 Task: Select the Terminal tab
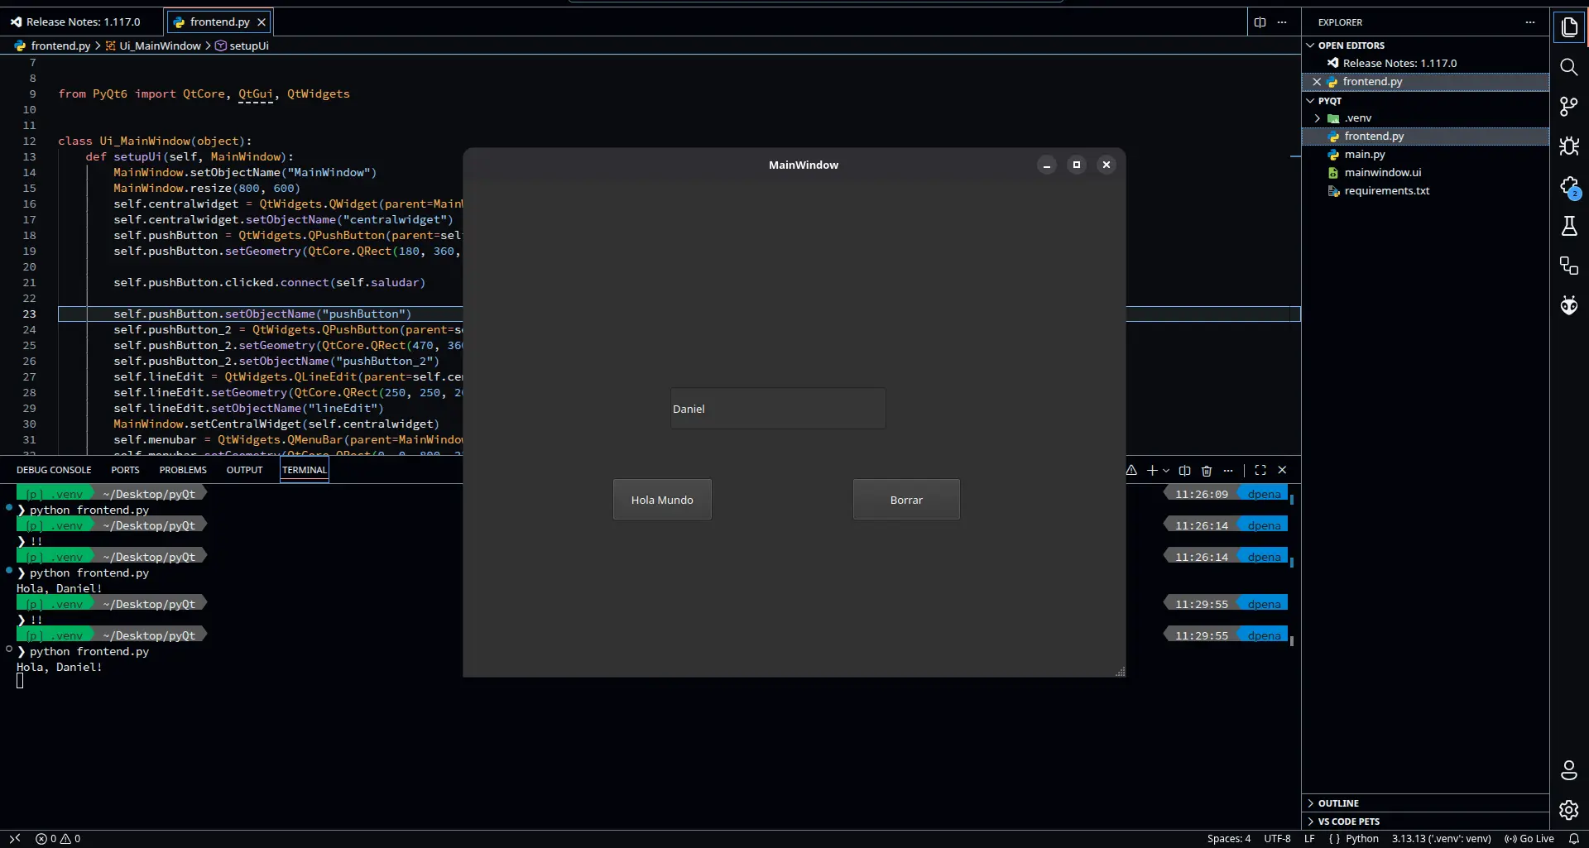[305, 470]
